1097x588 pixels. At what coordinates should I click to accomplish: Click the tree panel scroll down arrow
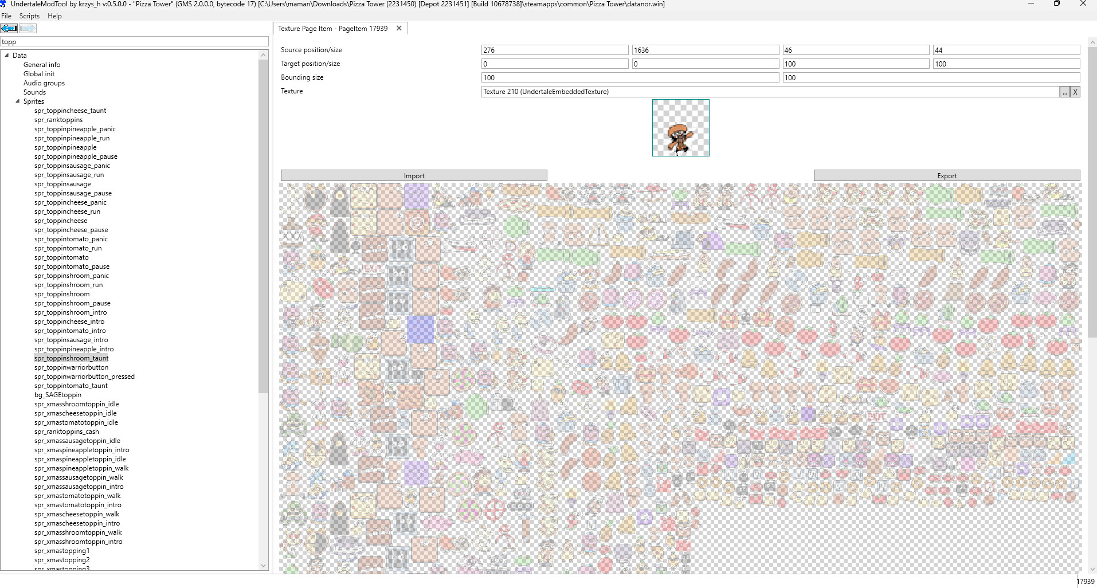[x=264, y=566]
